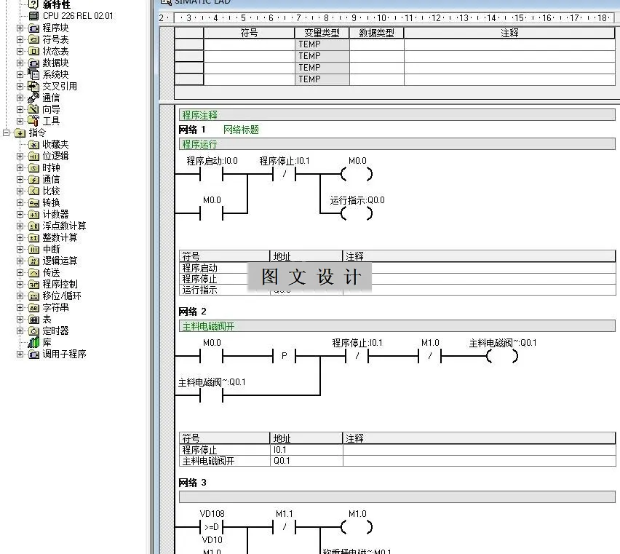Click the first TEMP variable type cell

(x=322, y=44)
